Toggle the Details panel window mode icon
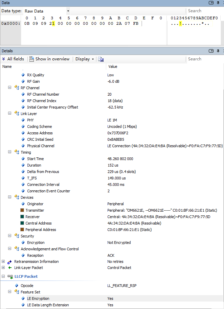 (211, 51)
